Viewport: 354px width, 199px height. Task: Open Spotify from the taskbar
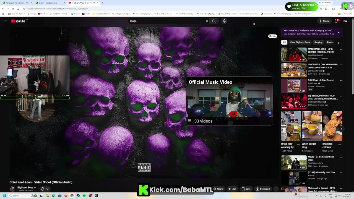pyautogui.click(x=84, y=196)
